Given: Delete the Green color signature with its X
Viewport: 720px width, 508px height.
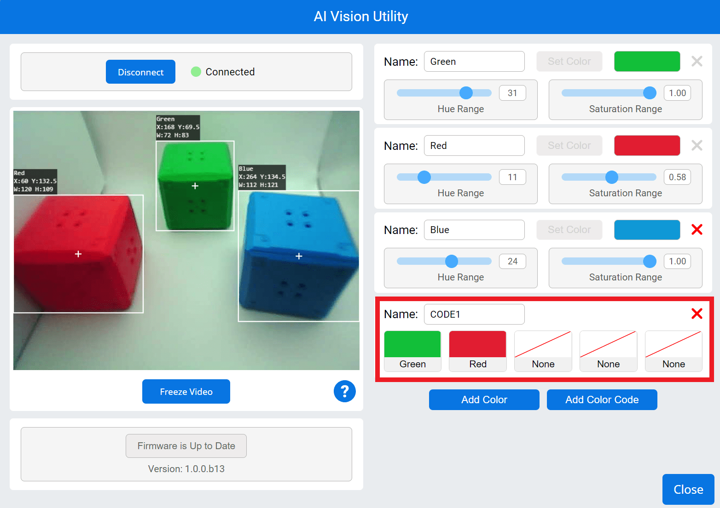Looking at the screenshot, I should [x=697, y=61].
